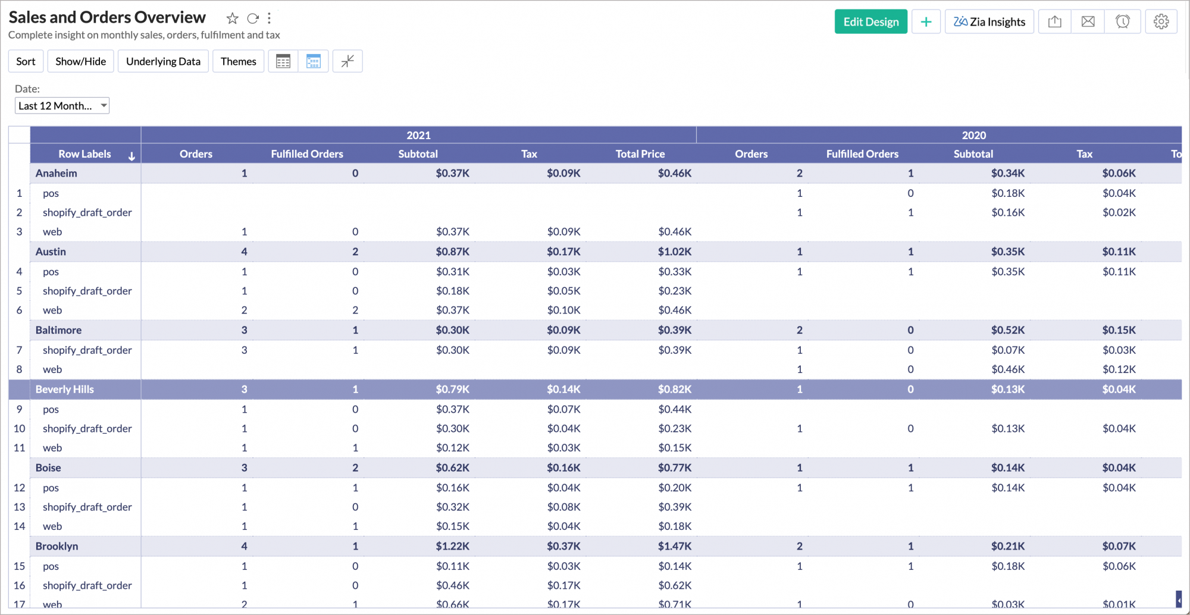Refresh the report using the reload icon
Viewport: 1190px width, 615px height.
pos(253,18)
